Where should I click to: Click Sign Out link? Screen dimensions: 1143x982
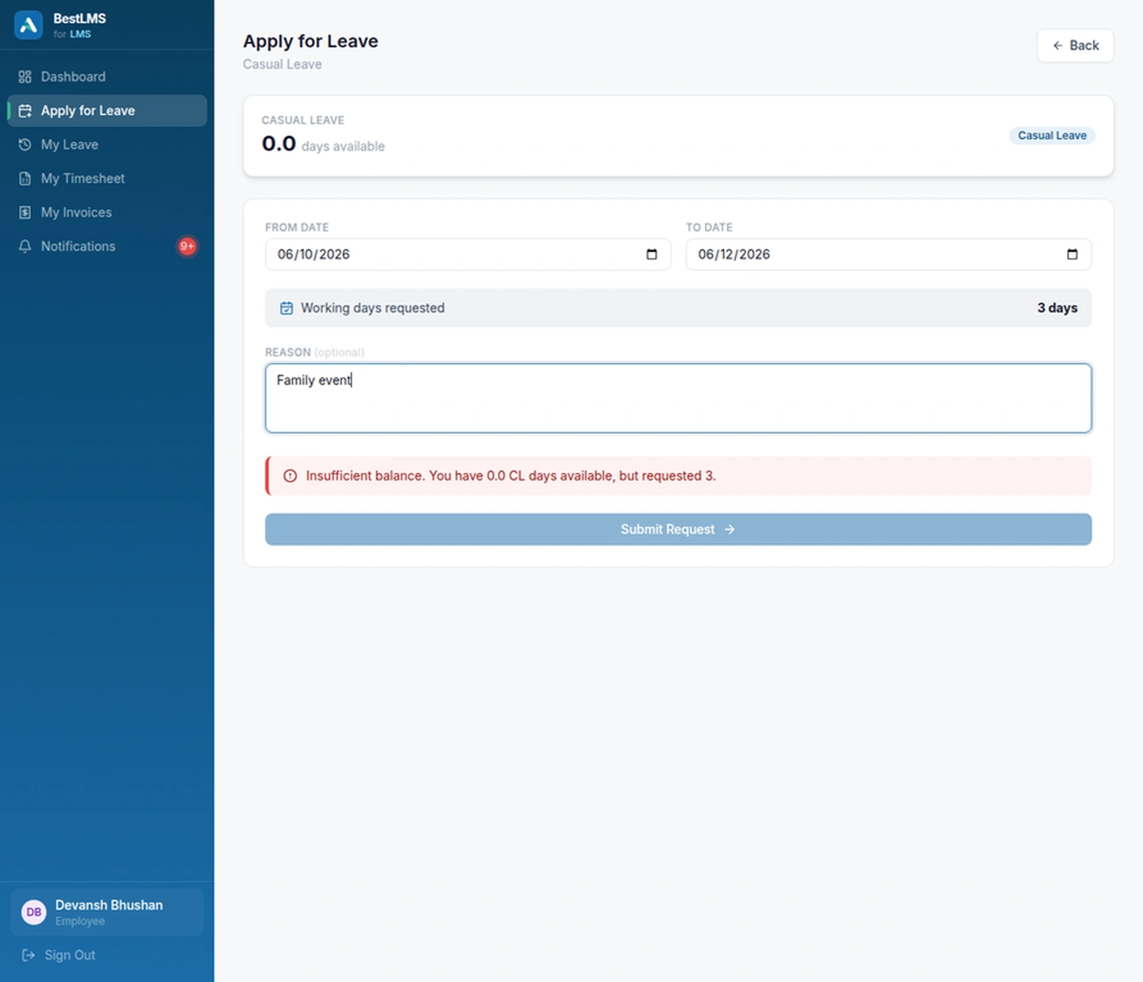(x=59, y=955)
